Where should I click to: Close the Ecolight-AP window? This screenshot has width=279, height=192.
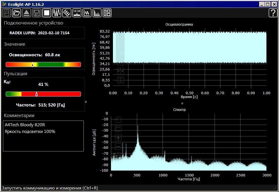pos(274,4)
